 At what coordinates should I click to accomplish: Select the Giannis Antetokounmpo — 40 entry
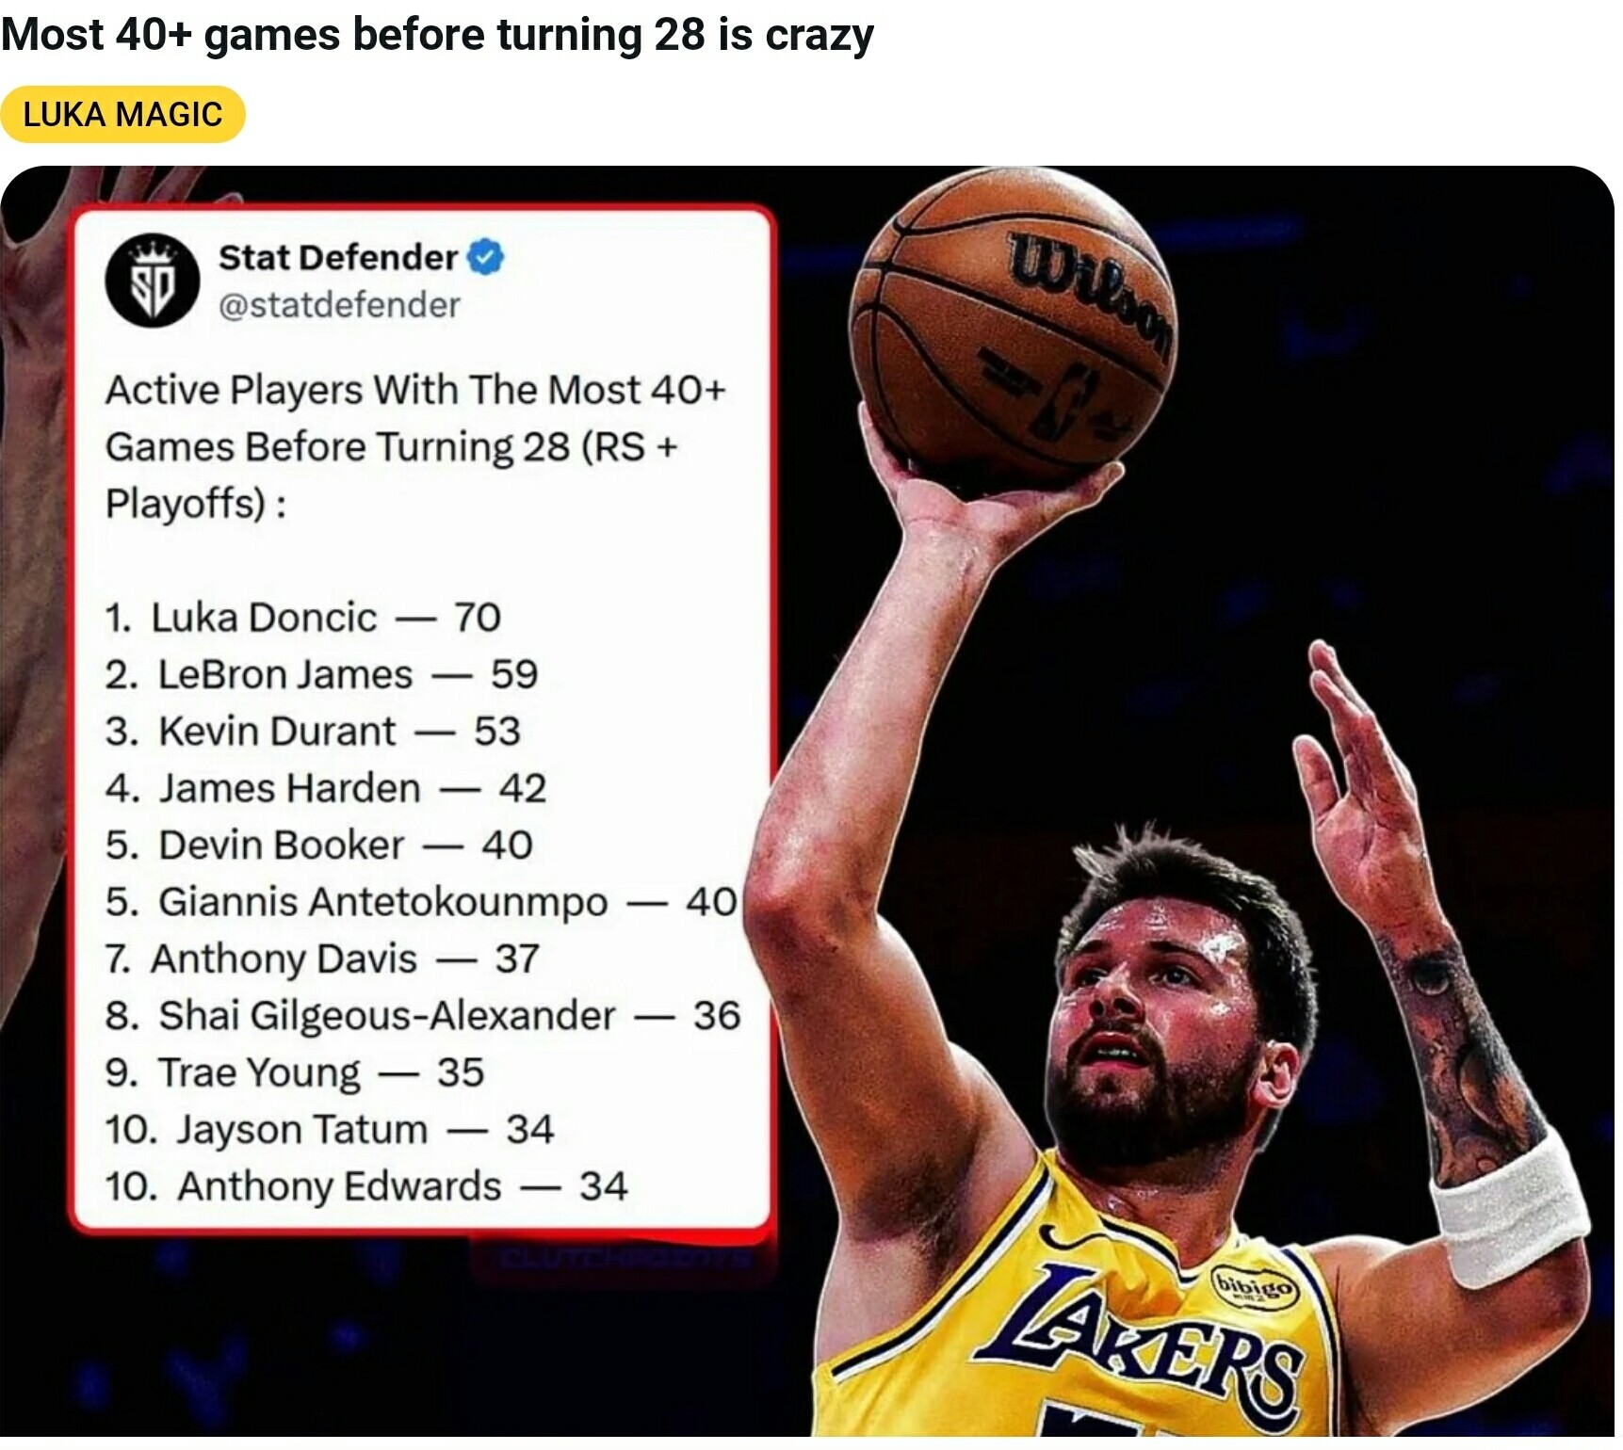point(421,902)
